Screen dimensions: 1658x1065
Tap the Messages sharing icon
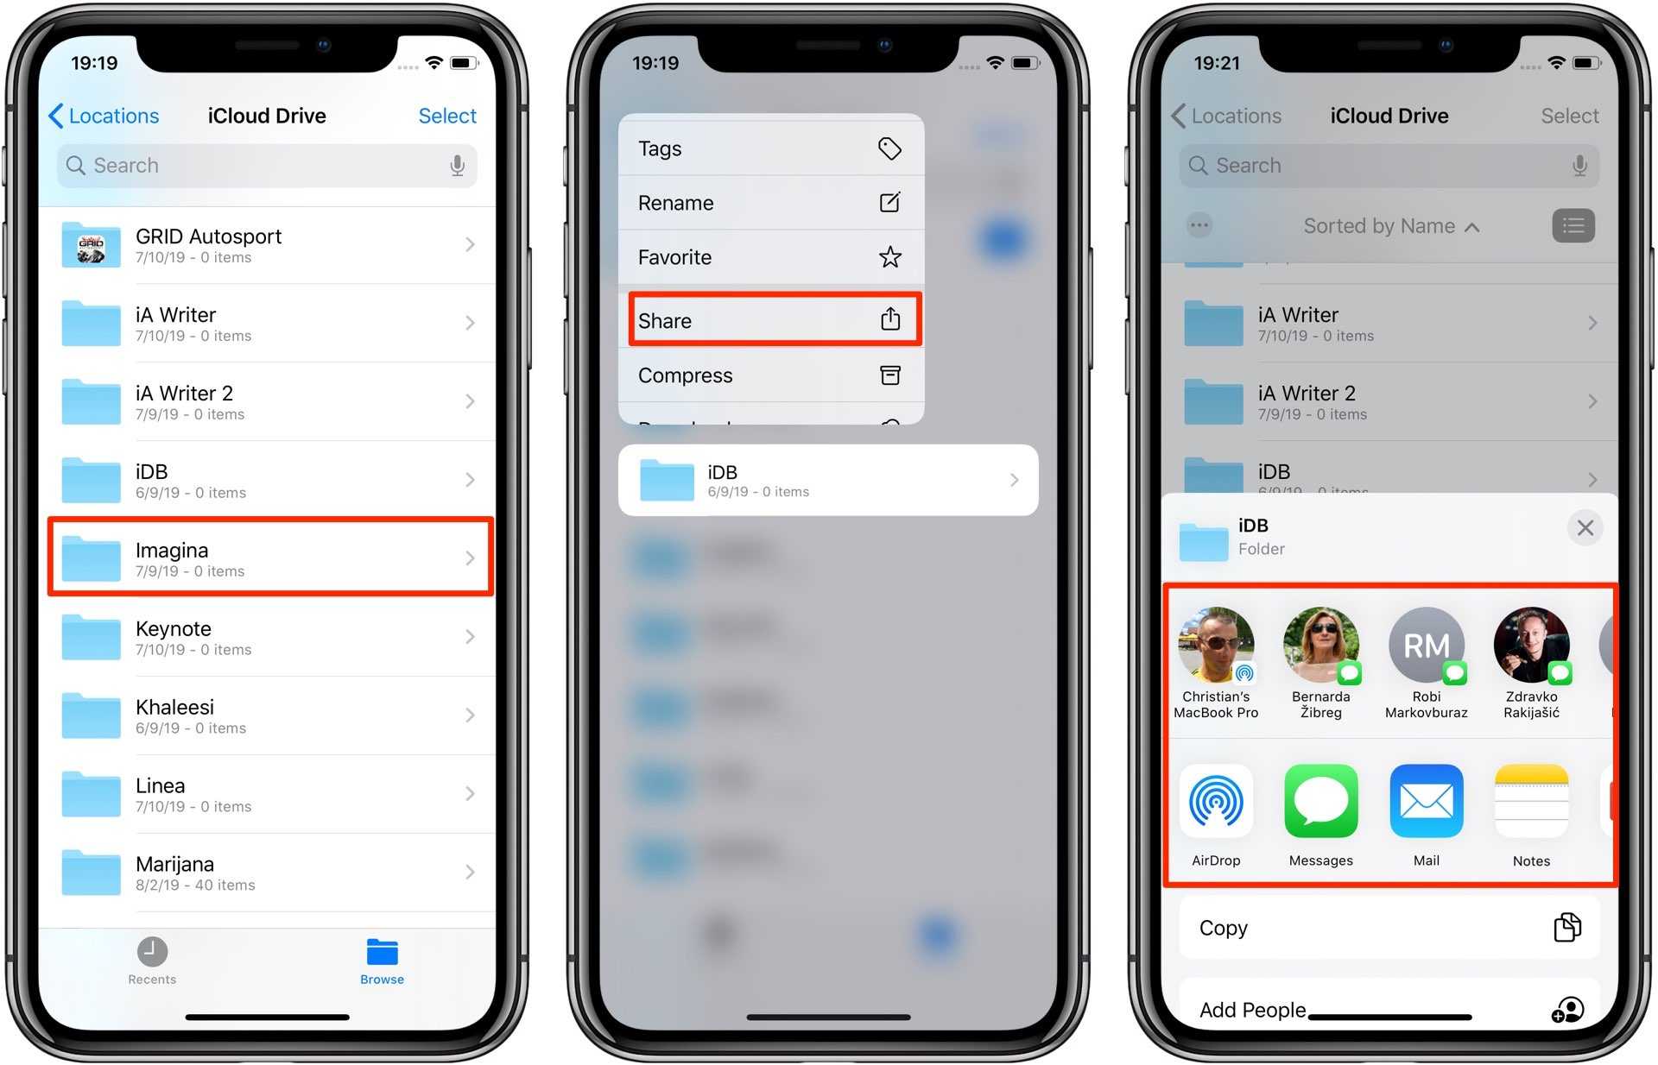(1319, 815)
